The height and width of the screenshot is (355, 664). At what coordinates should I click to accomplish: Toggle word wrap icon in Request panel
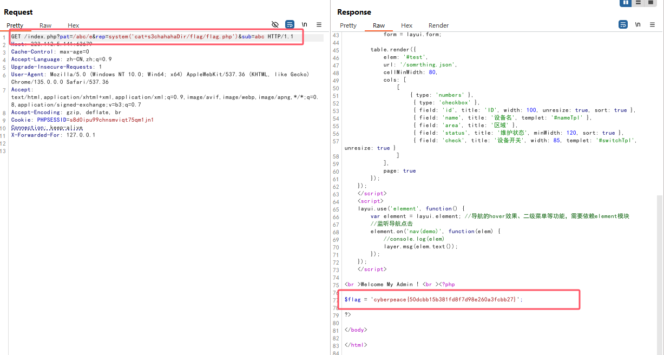click(x=290, y=24)
